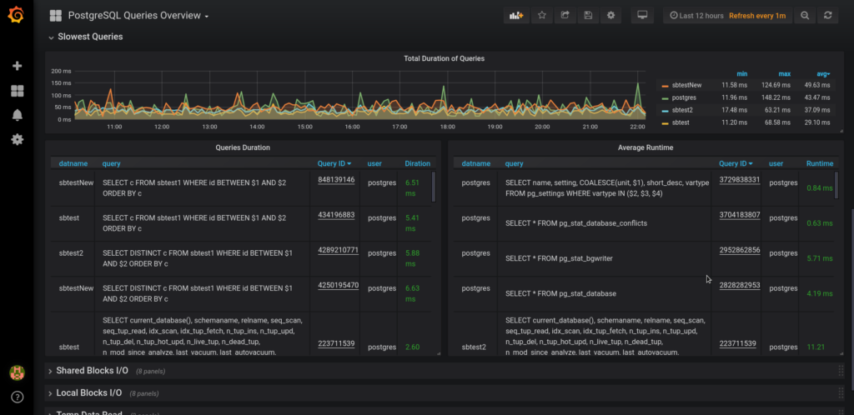Toggle the sbtest2 series in the legend
This screenshot has width=854, height=415.
pyautogui.click(x=682, y=110)
